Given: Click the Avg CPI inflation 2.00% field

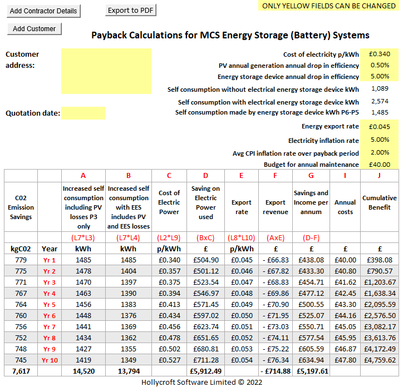Looking at the screenshot, I should coord(379,152).
